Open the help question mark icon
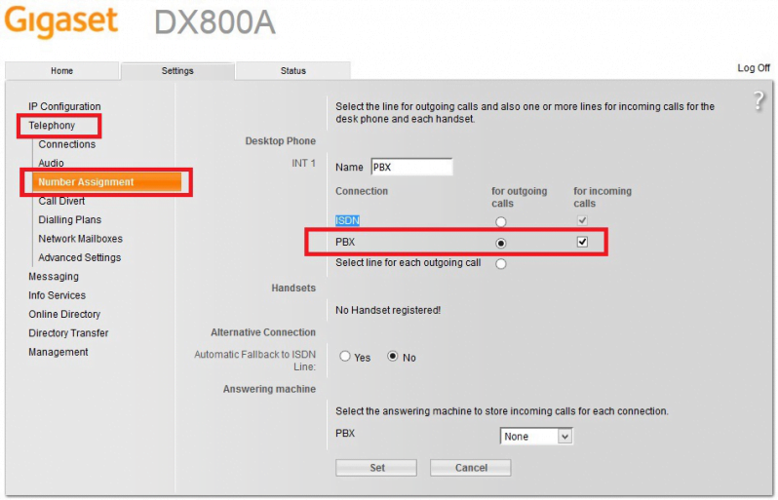This screenshot has height=500, width=778. pyautogui.click(x=759, y=100)
